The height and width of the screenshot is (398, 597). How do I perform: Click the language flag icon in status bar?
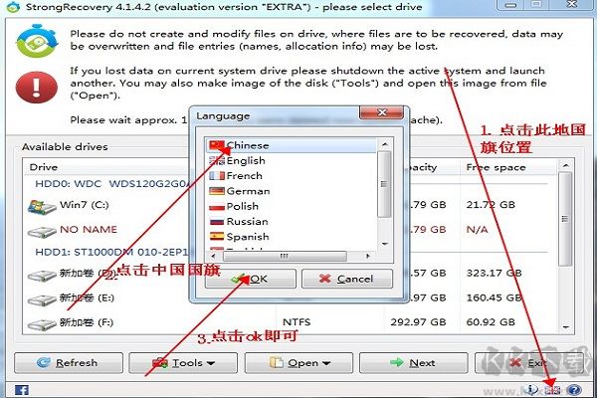pyautogui.click(x=552, y=390)
